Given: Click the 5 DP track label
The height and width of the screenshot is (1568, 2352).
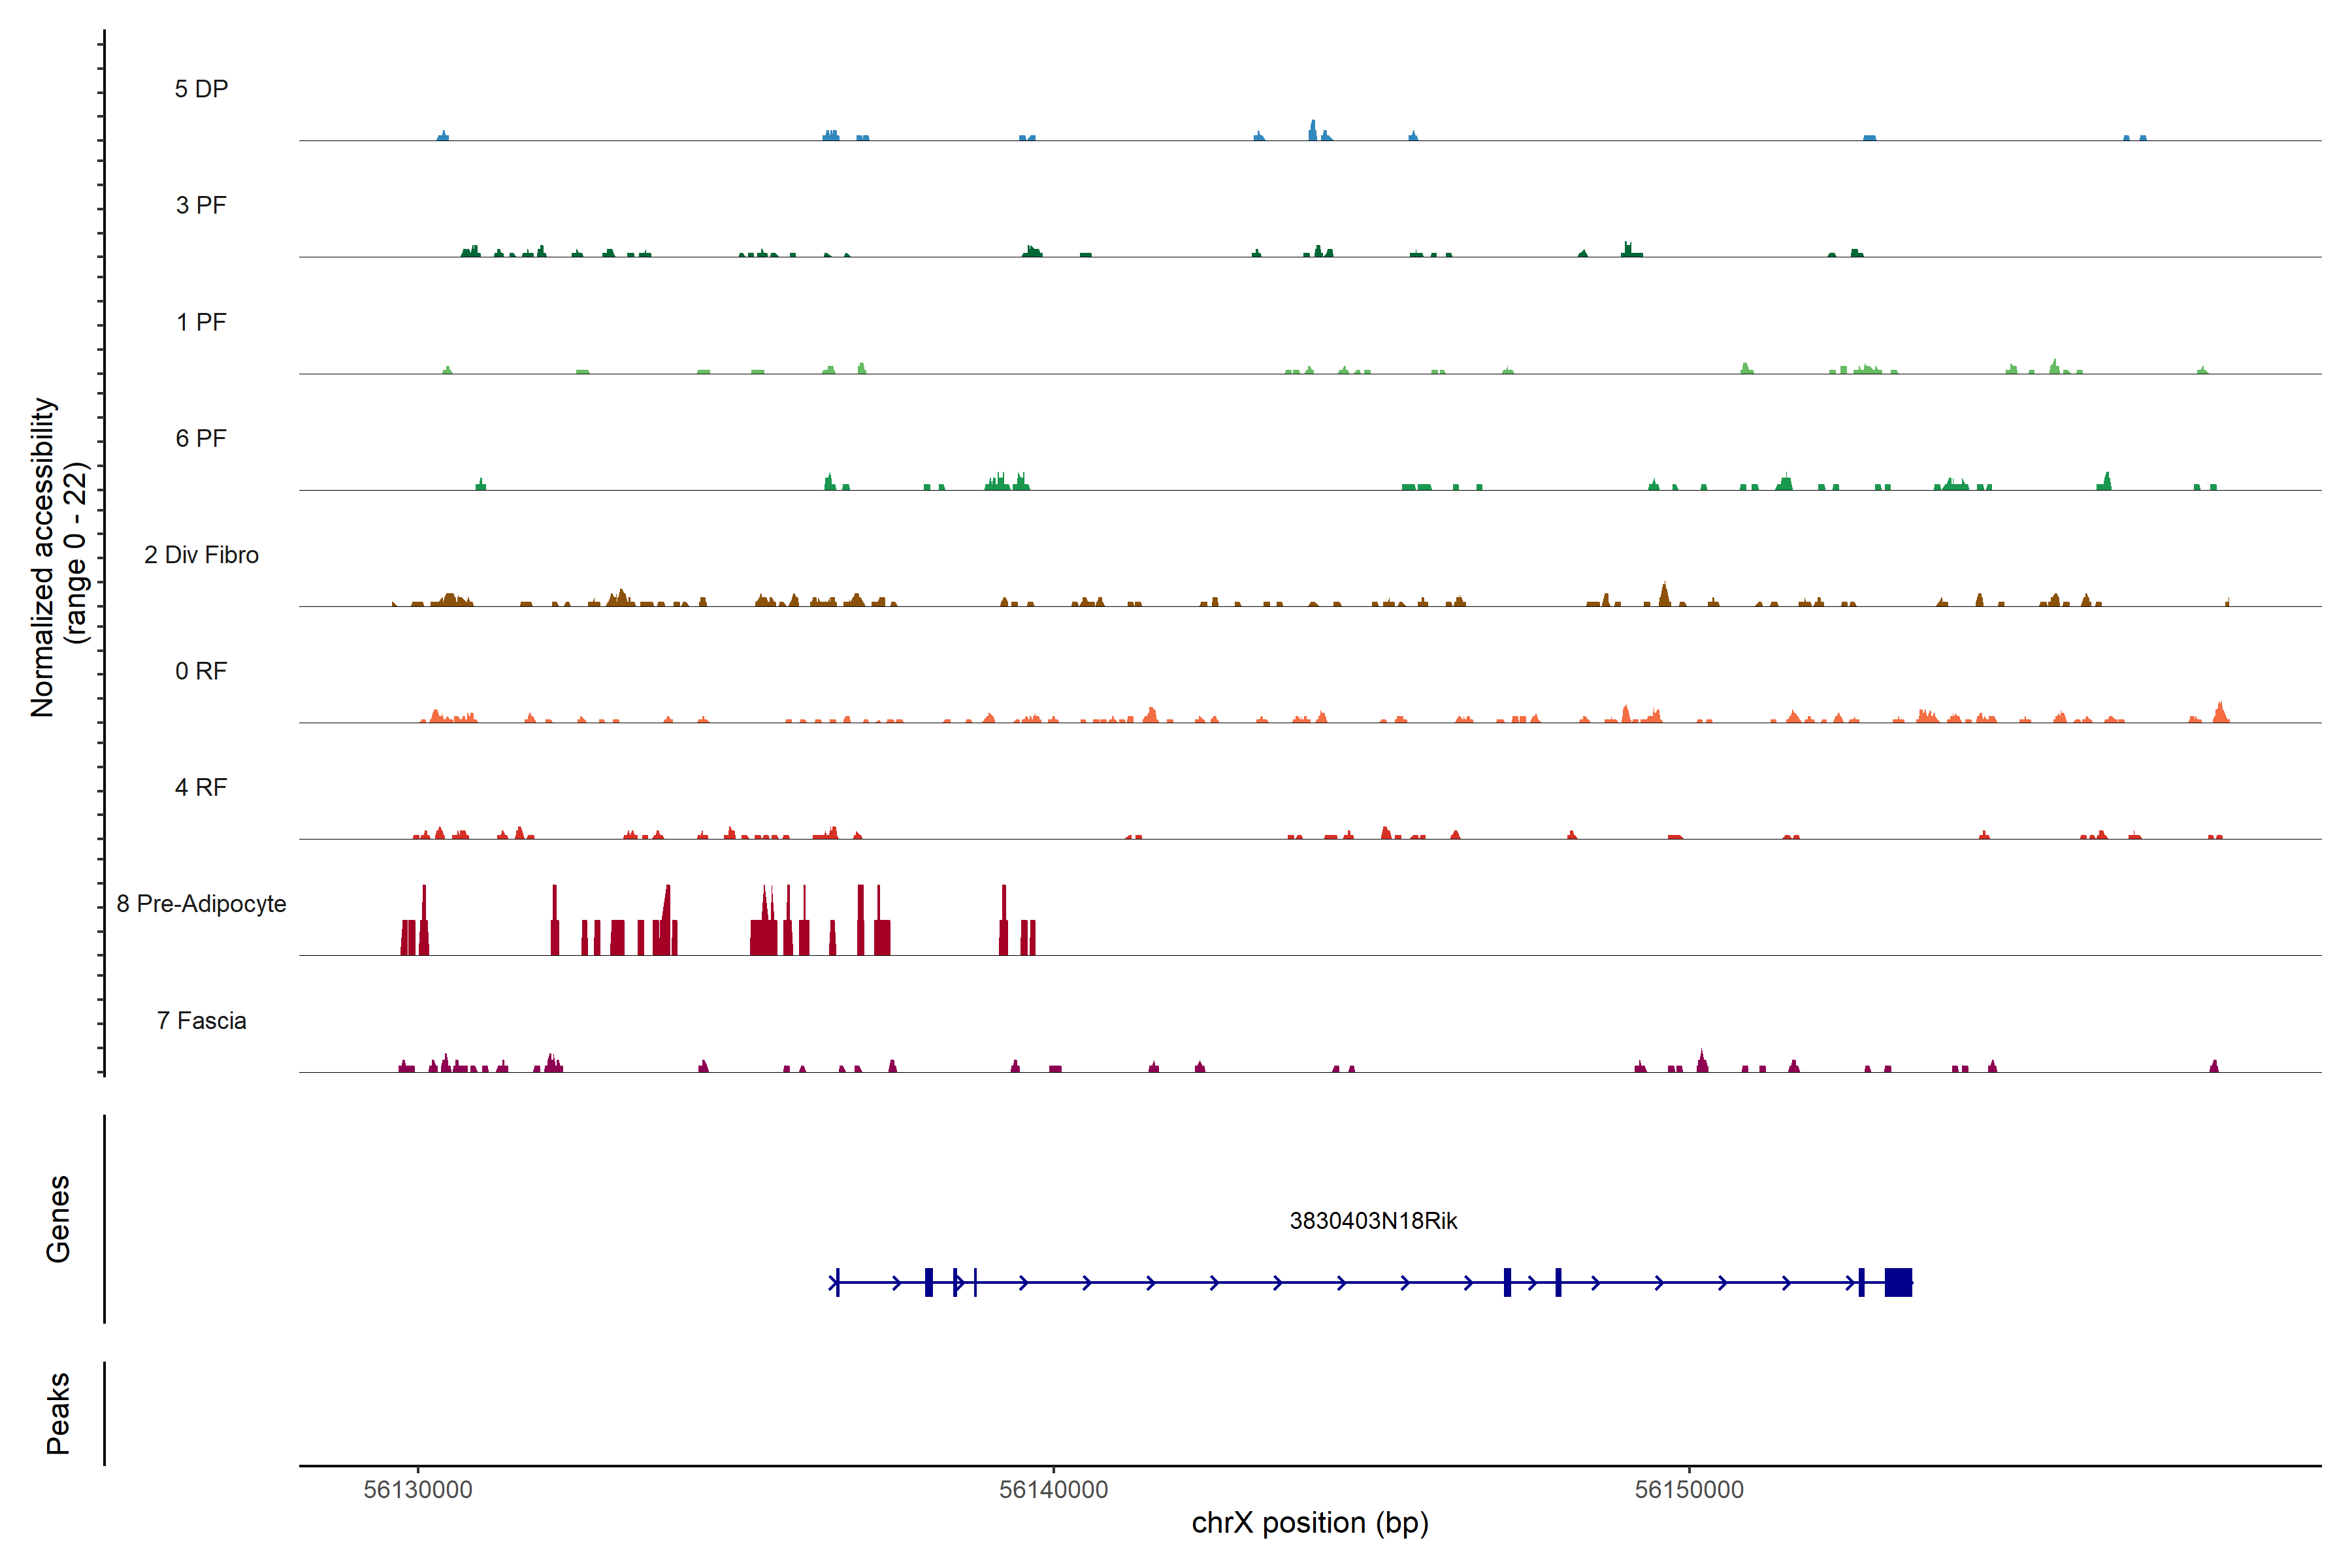Looking at the screenshot, I should 201,89.
